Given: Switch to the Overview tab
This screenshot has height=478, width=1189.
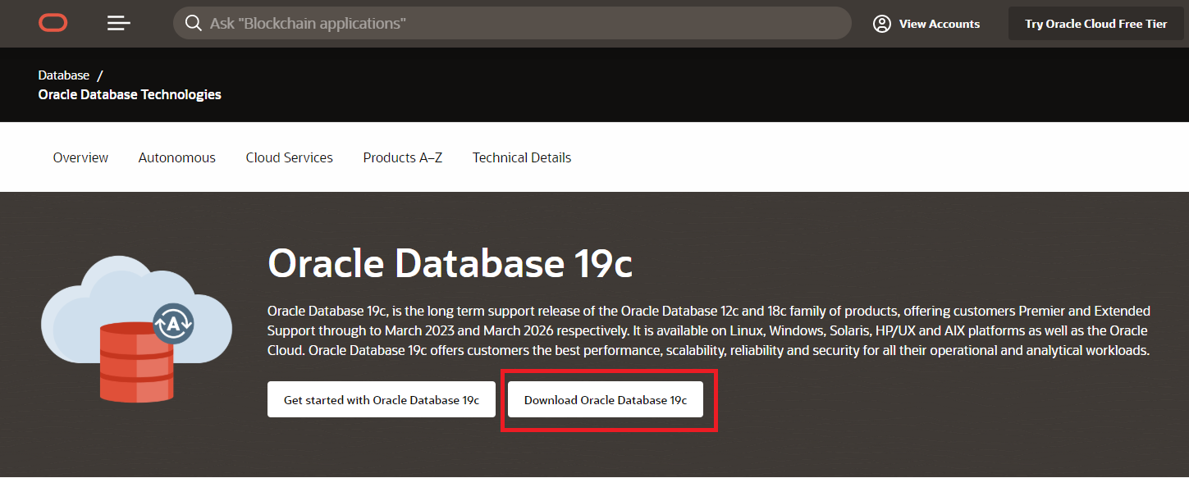Looking at the screenshot, I should click(x=80, y=157).
